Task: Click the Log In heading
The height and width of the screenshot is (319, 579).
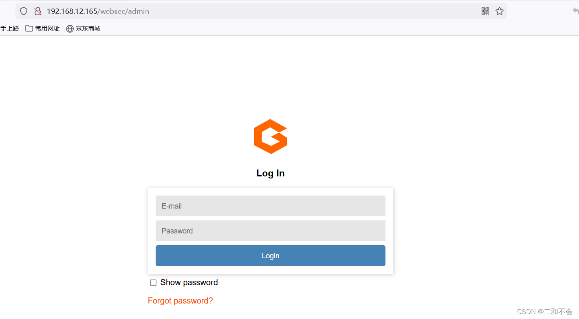Action: click(271, 173)
